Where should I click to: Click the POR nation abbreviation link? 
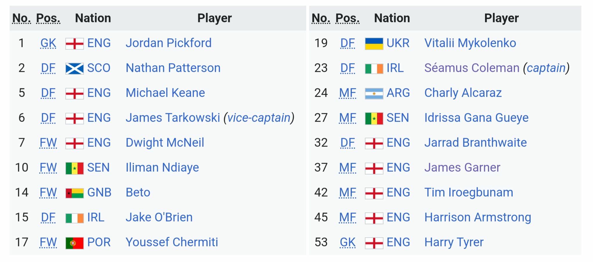[x=99, y=242]
